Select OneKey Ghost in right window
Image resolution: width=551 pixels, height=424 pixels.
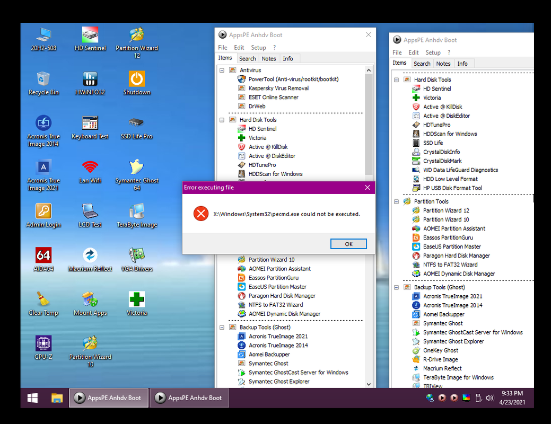click(x=440, y=350)
